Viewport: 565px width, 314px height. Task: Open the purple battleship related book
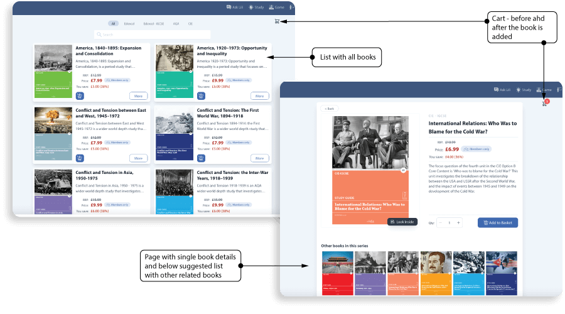tap(370, 273)
